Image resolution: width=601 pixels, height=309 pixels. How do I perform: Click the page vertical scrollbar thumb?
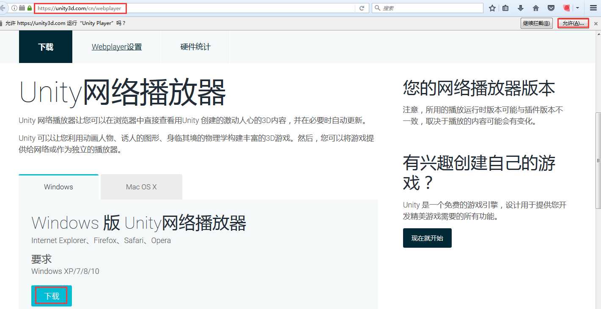tap(598, 161)
